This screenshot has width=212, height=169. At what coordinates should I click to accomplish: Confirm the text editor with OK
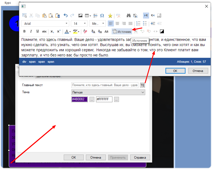175,71
